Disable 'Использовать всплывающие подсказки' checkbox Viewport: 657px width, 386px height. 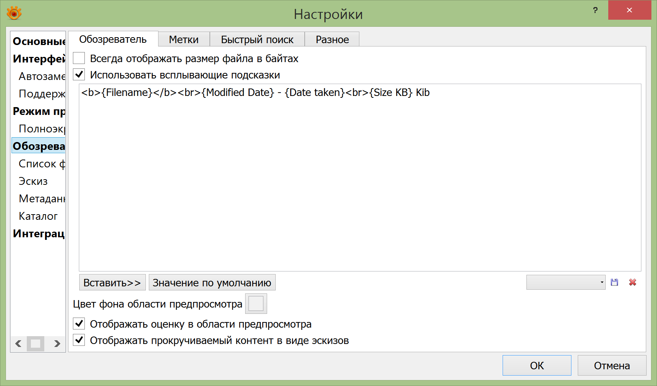coord(79,75)
